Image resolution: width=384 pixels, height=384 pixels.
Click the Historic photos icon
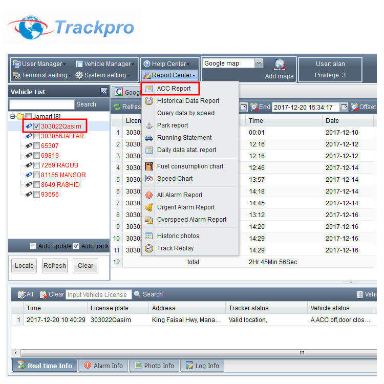pyautogui.click(x=149, y=236)
